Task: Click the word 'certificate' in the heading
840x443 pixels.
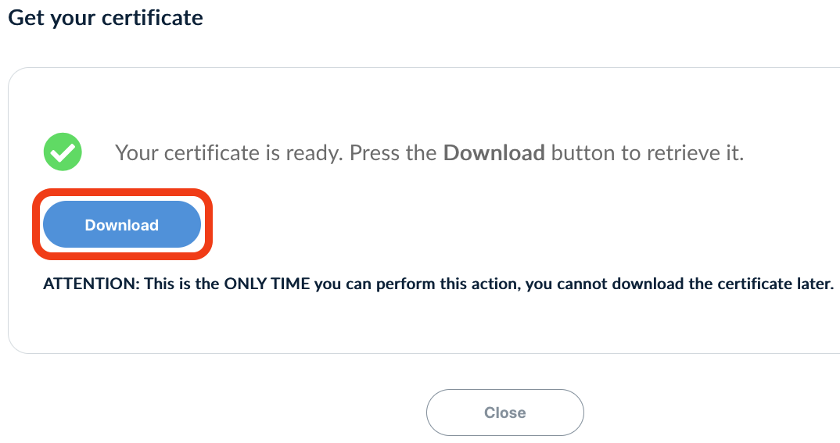Action: (153, 18)
